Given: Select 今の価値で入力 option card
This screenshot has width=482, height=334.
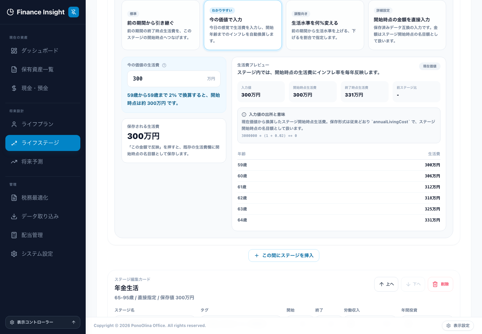Looking at the screenshot, I should pos(243,25).
